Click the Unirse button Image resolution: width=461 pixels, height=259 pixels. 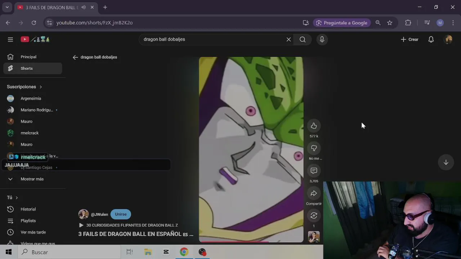pos(121,214)
